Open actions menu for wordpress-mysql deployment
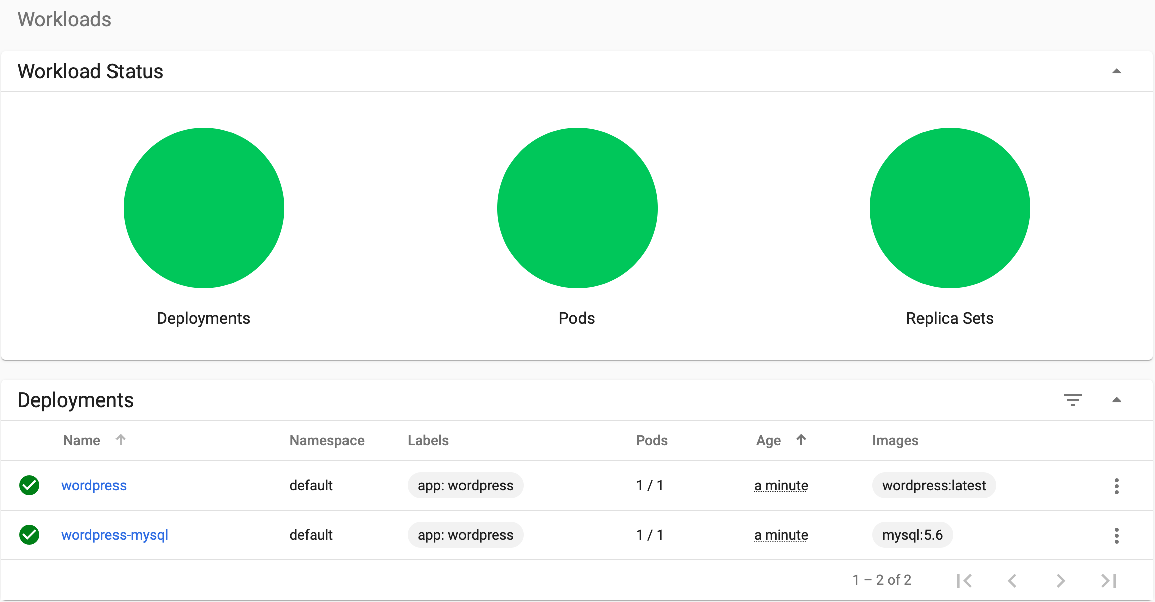Viewport: 1155px width, 602px height. (1116, 535)
